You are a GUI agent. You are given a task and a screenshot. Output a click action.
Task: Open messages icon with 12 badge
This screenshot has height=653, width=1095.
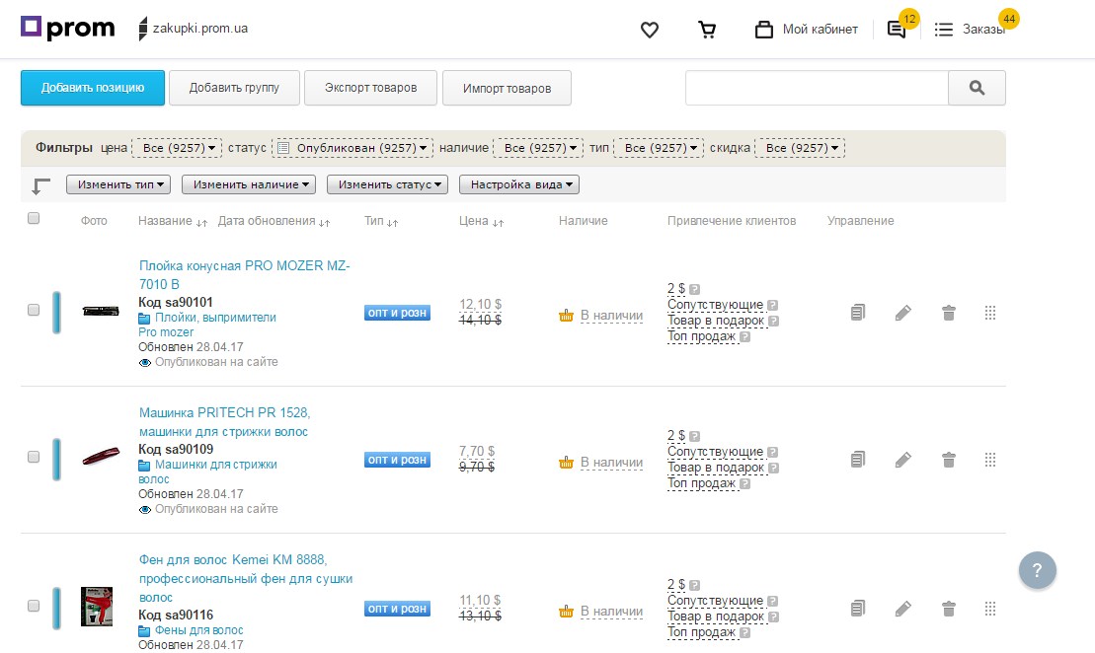pos(897,30)
